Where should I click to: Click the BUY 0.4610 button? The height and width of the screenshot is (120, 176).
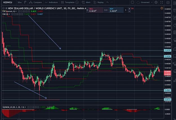pos(116,10)
